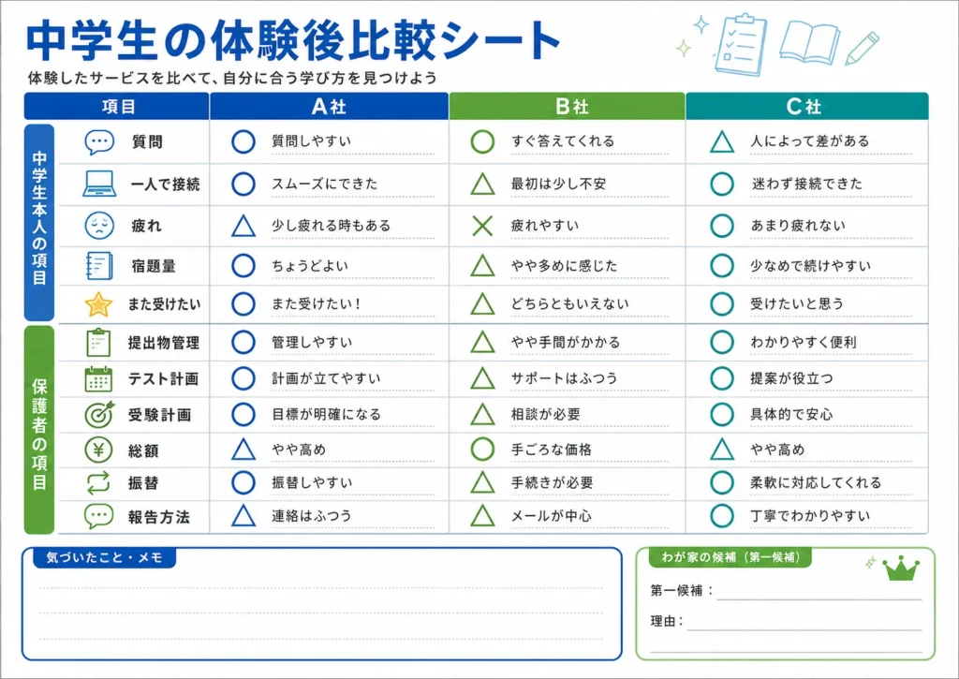
Task: Click the わが家の候補（第一候補） label
Action: point(730,557)
